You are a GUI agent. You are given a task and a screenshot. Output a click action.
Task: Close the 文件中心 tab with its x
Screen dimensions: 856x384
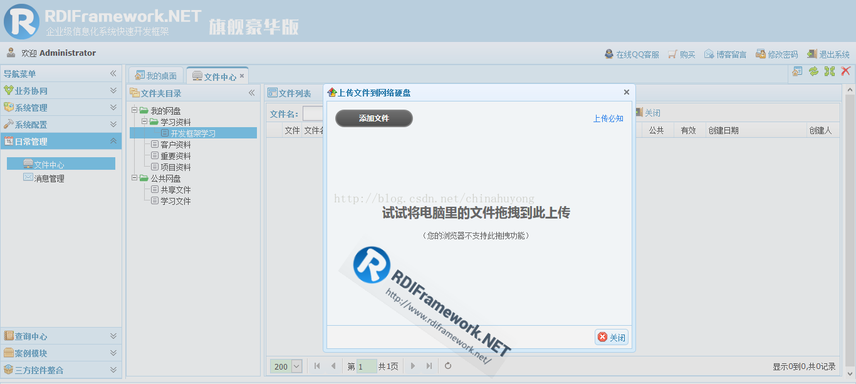242,76
